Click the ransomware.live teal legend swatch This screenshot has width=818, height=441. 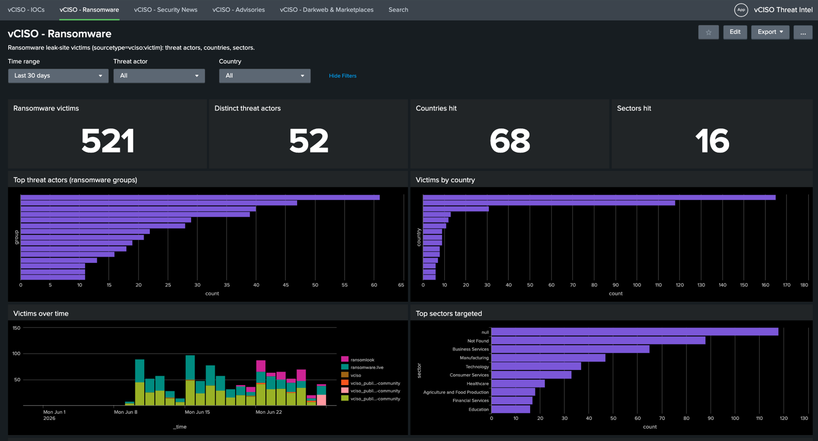coord(345,367)
